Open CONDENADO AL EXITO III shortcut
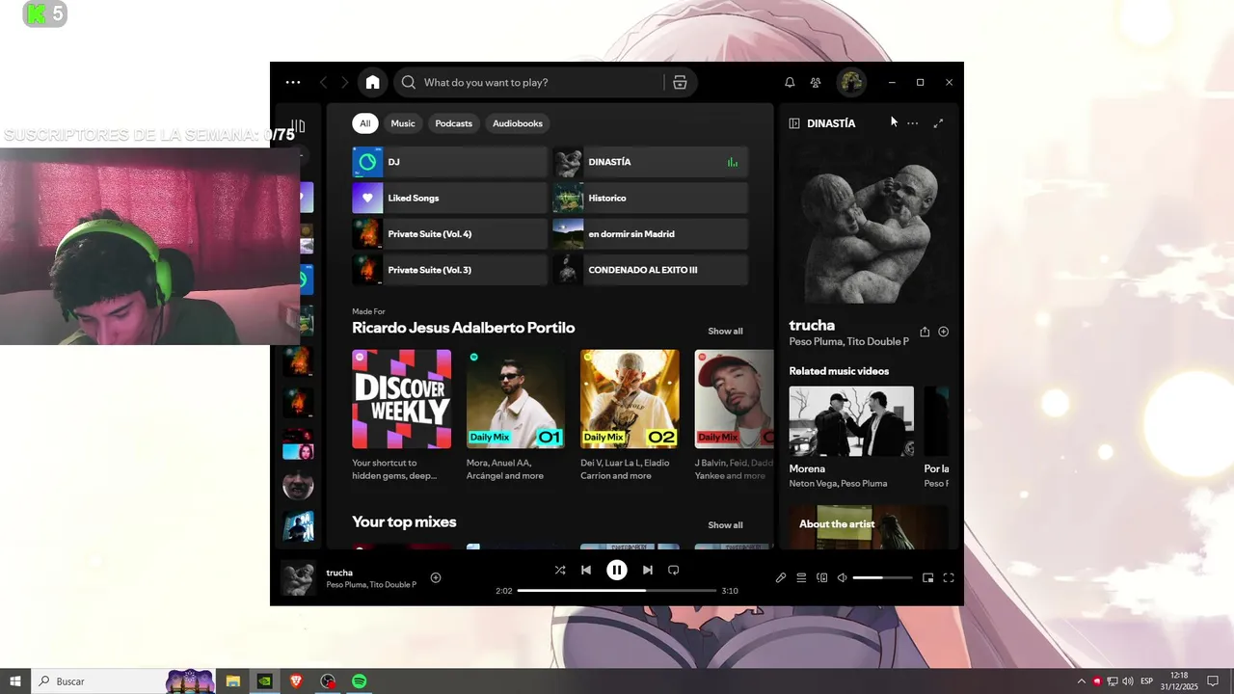The height and width of the screenshot is (694, 1234). pyautogui.click(x=650, y=270)
